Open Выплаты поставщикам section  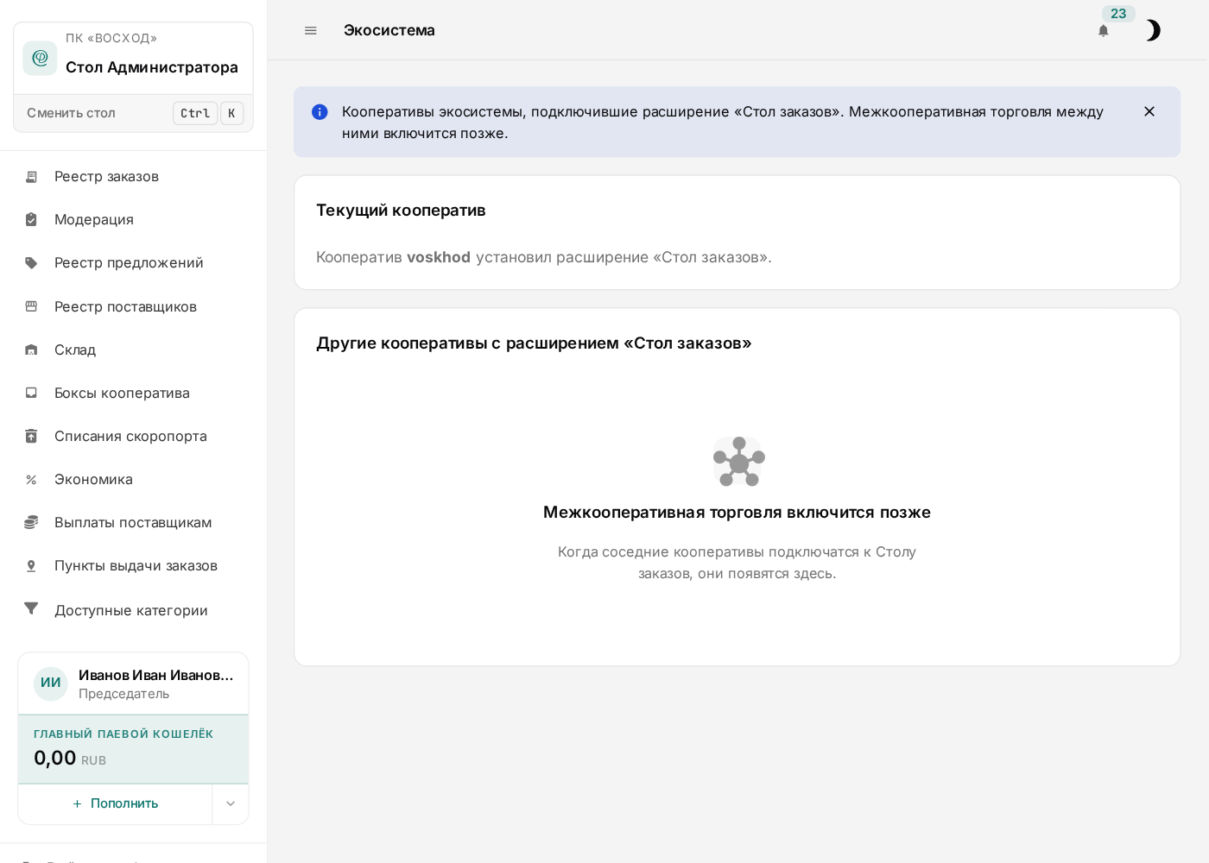(133, 522)
